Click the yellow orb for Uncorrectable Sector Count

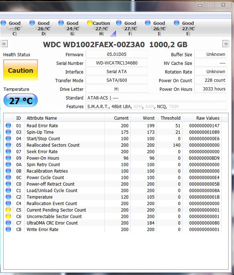[x=8, y=216]
